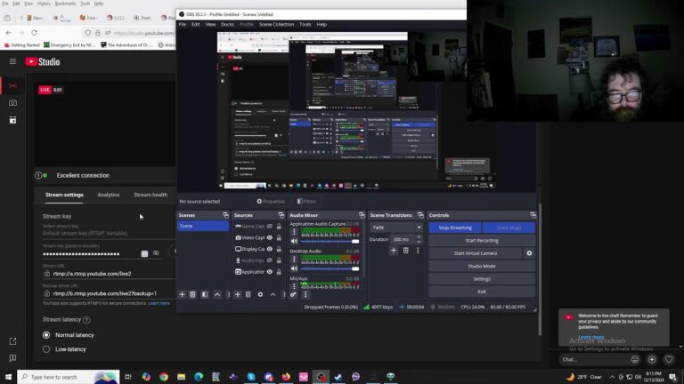Move scene up with the arrow icon
Viewport: 684px width, 384px height.
217,295
